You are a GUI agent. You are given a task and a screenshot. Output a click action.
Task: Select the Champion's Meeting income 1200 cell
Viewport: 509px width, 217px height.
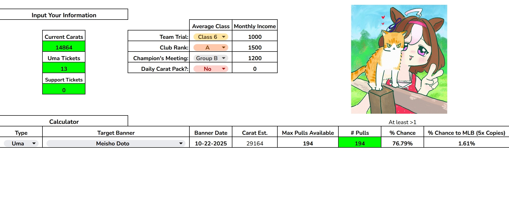click(255, 58)
